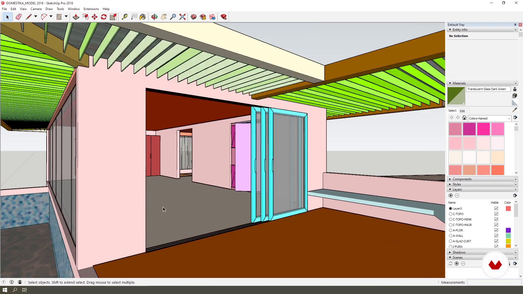Click the Add Layer plus button

[451, 195]
